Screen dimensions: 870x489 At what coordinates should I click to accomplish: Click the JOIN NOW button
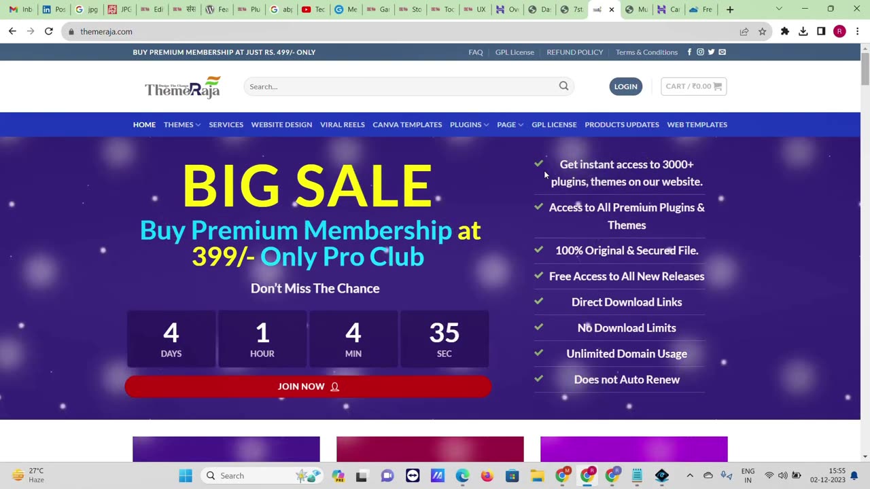pos(308,386)
